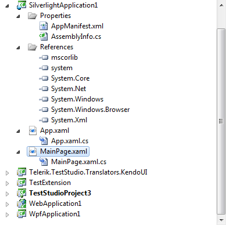Expand the TestExtension project
The image size is (226, 225).
coord(8,183)
